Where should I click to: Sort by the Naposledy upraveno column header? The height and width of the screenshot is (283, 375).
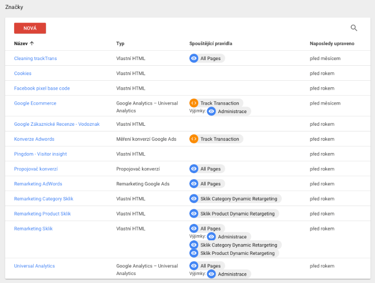[x=332, y=43]
